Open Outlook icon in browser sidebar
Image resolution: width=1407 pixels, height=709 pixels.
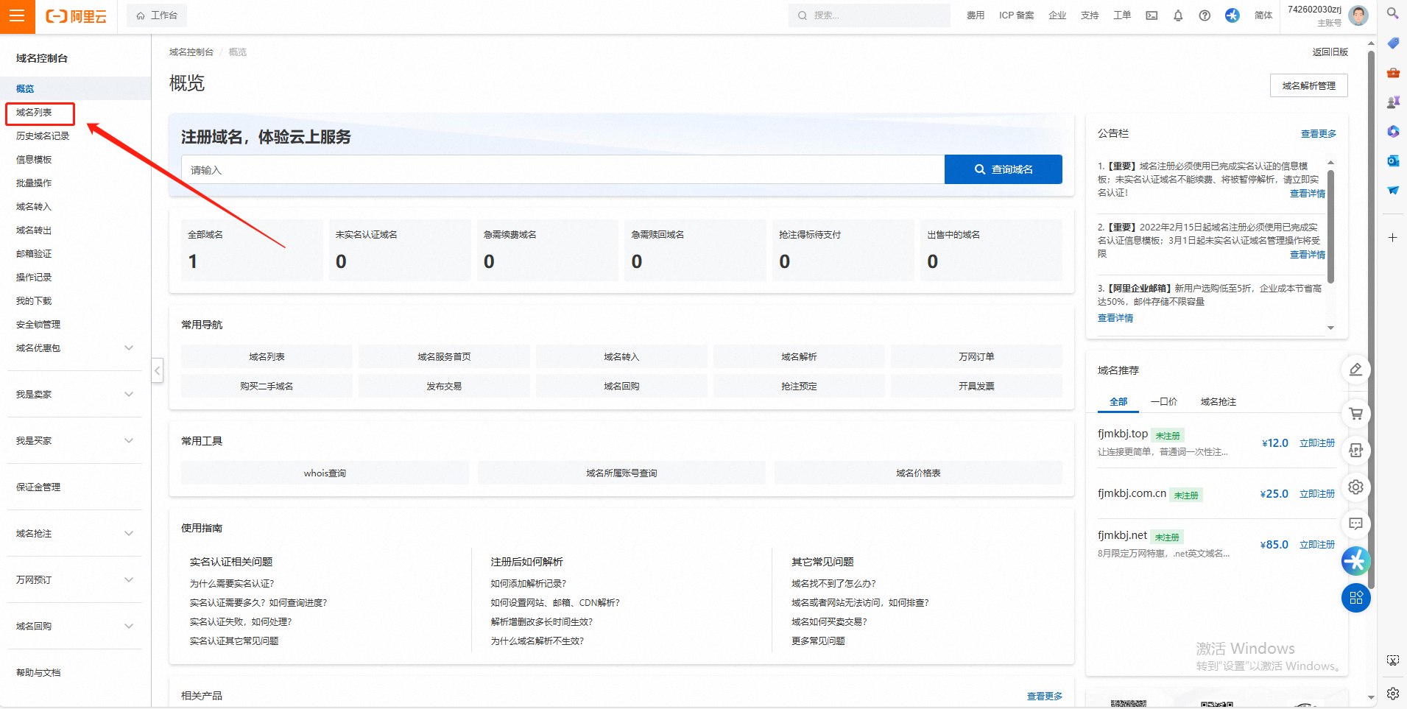[1393, 161]
